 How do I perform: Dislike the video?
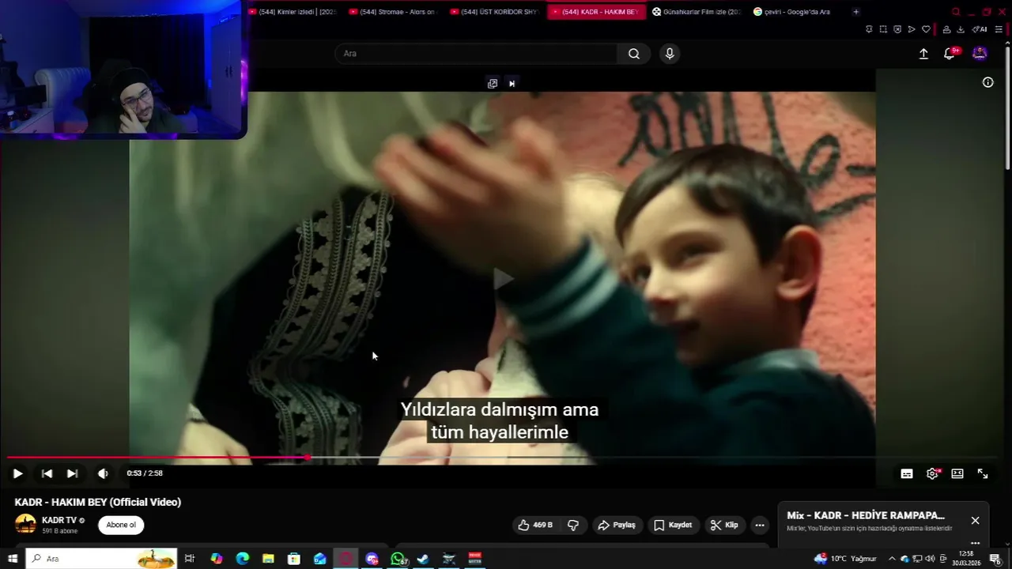[573, 525]
